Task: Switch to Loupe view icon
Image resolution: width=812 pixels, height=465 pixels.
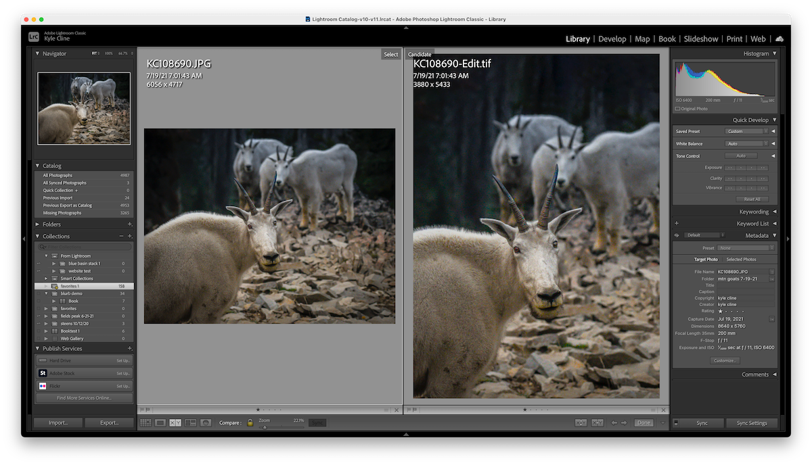Action: [x=160, y=422]
